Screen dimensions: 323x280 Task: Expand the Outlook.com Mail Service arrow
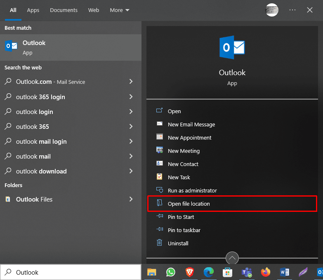tap(131, 81)
